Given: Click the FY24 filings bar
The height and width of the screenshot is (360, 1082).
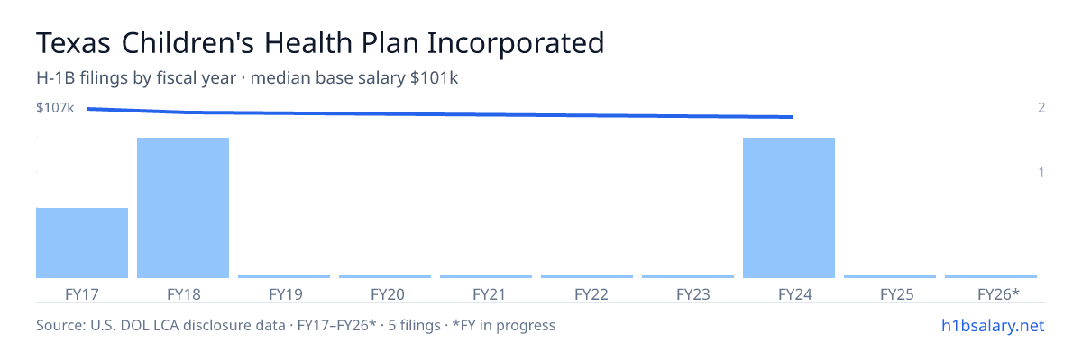Looking at the screenshot, I should [789, 208].
